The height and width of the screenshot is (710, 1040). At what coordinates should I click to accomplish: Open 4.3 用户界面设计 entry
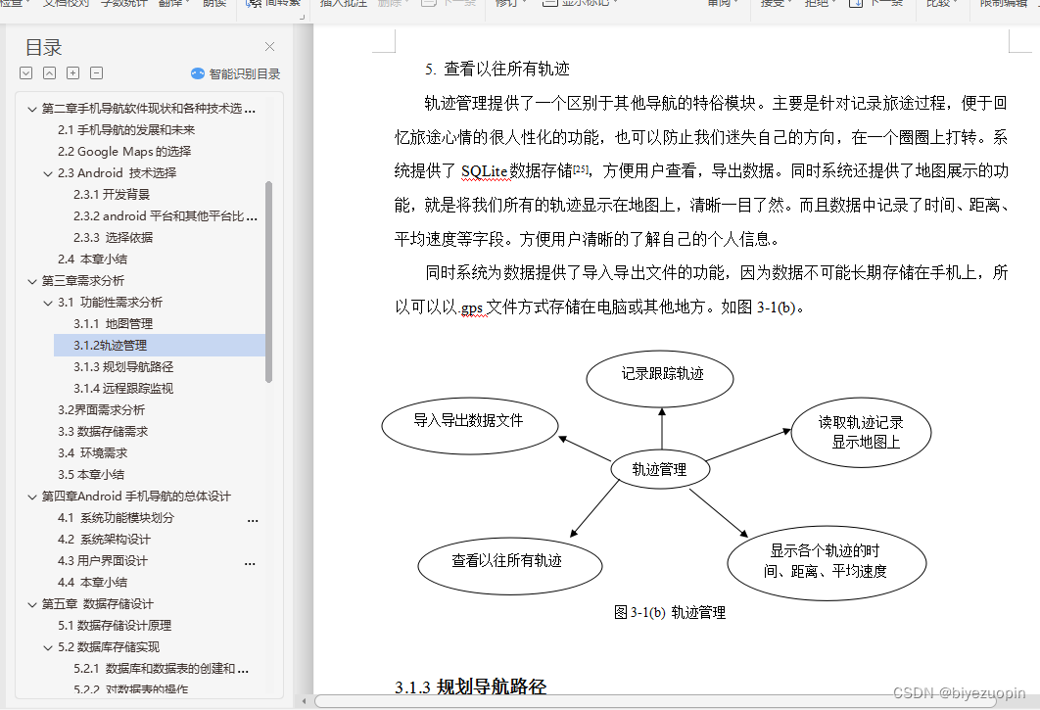(x=103, y=561)
